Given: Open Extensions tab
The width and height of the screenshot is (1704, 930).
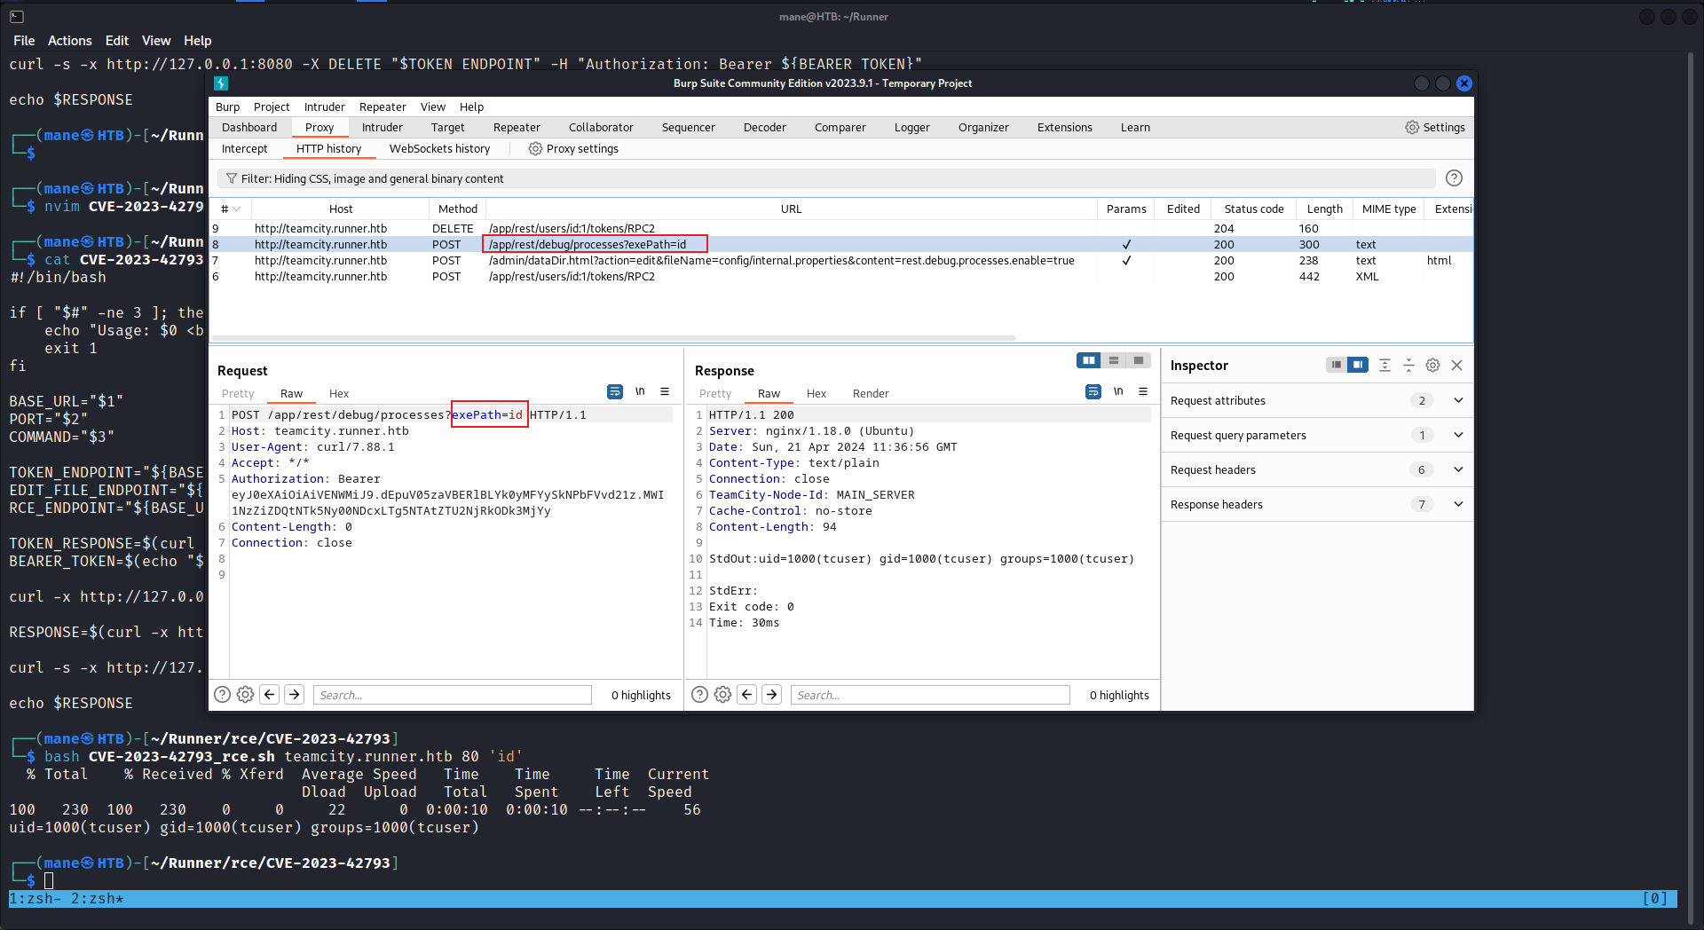Looking at the screenshot, I should pos(1065,127).
